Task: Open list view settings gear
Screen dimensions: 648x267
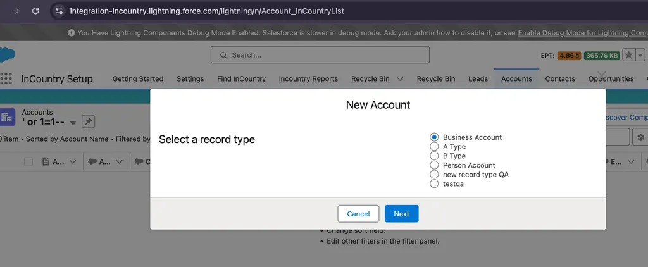Action: [x=640, y=137]
